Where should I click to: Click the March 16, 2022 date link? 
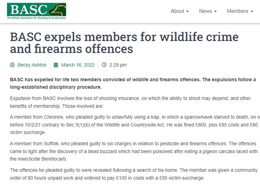tap(77, 65)
